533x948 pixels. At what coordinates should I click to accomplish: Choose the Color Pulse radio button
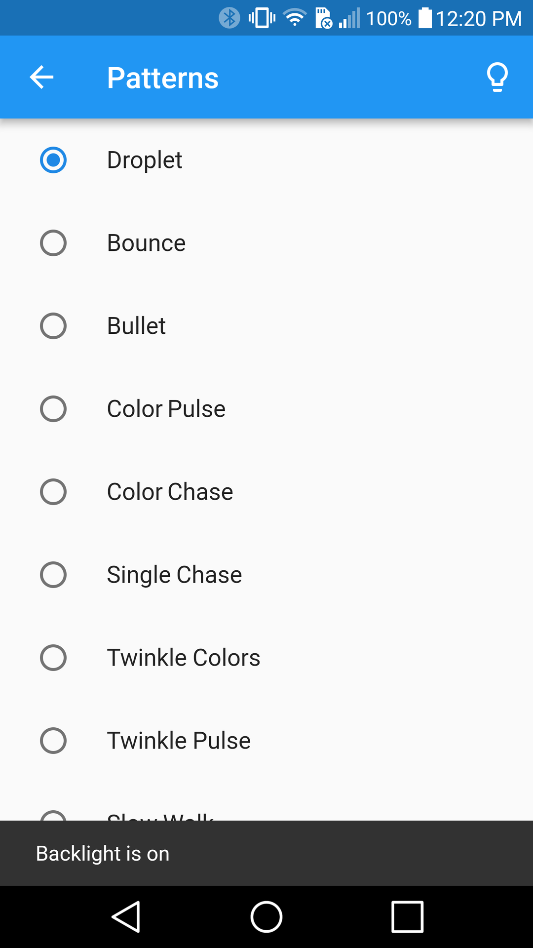(x=53, y=409)
